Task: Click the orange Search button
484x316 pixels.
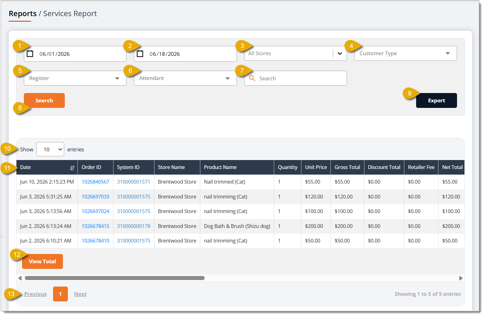Action: [44, 100]
